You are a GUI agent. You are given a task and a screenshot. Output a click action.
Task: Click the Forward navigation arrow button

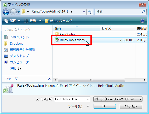coord(13,12)
